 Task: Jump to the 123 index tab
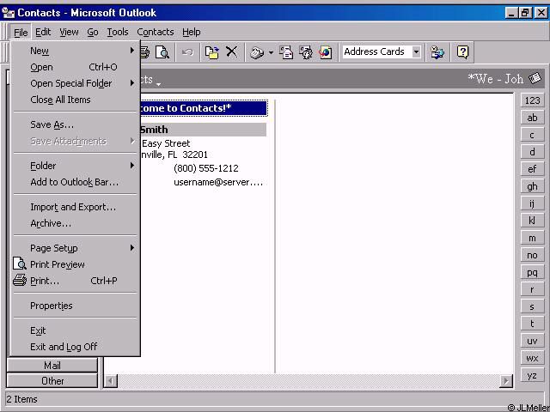pyautogui.click(x=532, y=100)
